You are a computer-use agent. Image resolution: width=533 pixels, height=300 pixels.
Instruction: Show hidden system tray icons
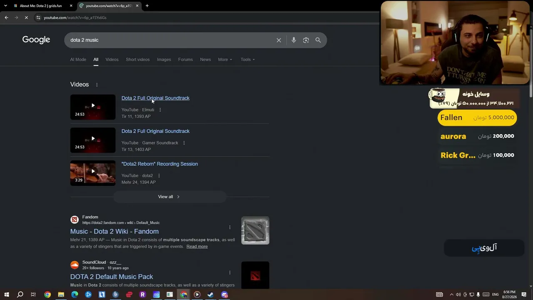451,295
